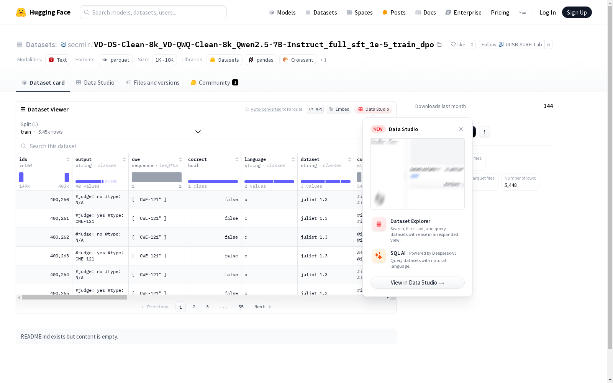This screenshot has height=383, width=613.
Task: Jump to page 55
Action: tap(241, 307)
